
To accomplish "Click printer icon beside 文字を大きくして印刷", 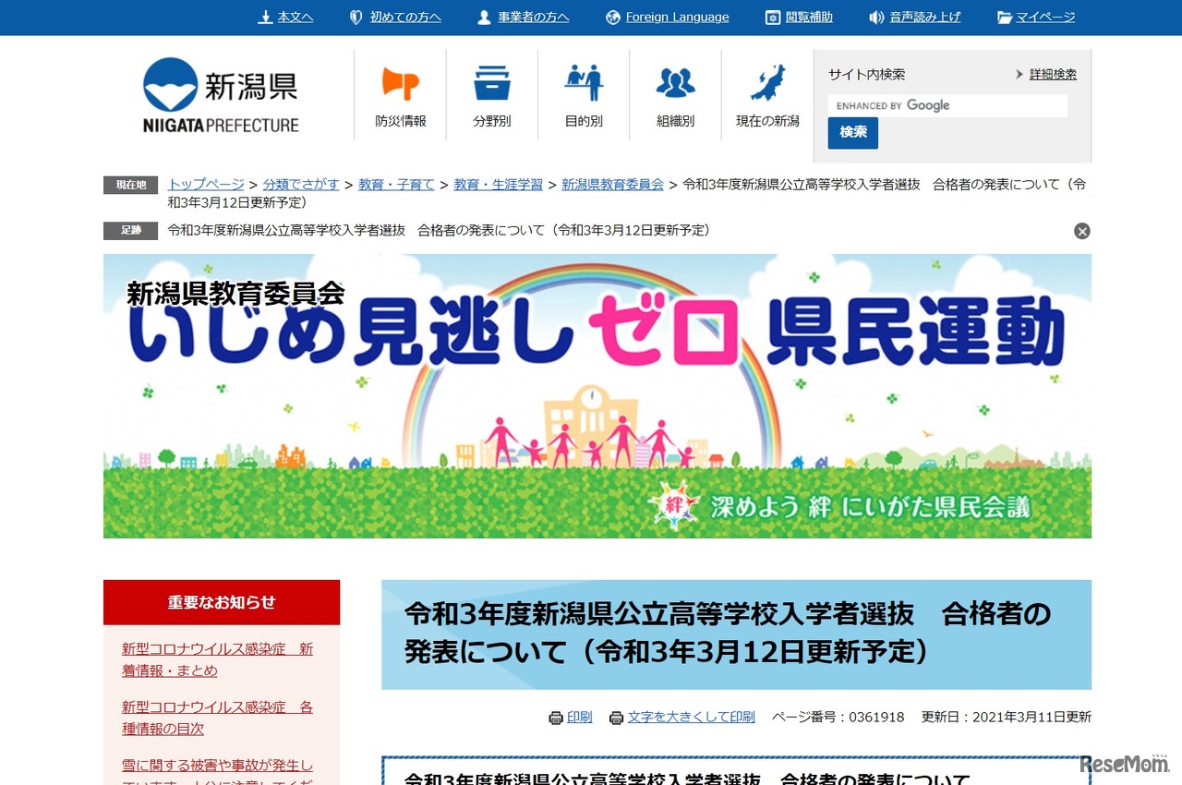I will 617,718.
